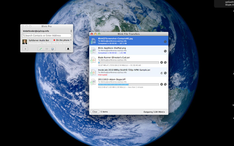The width and height of the screenshot is (234, 146).
Task: Click Amsterdam, the best city note text
Action: [x=49, y=43]
